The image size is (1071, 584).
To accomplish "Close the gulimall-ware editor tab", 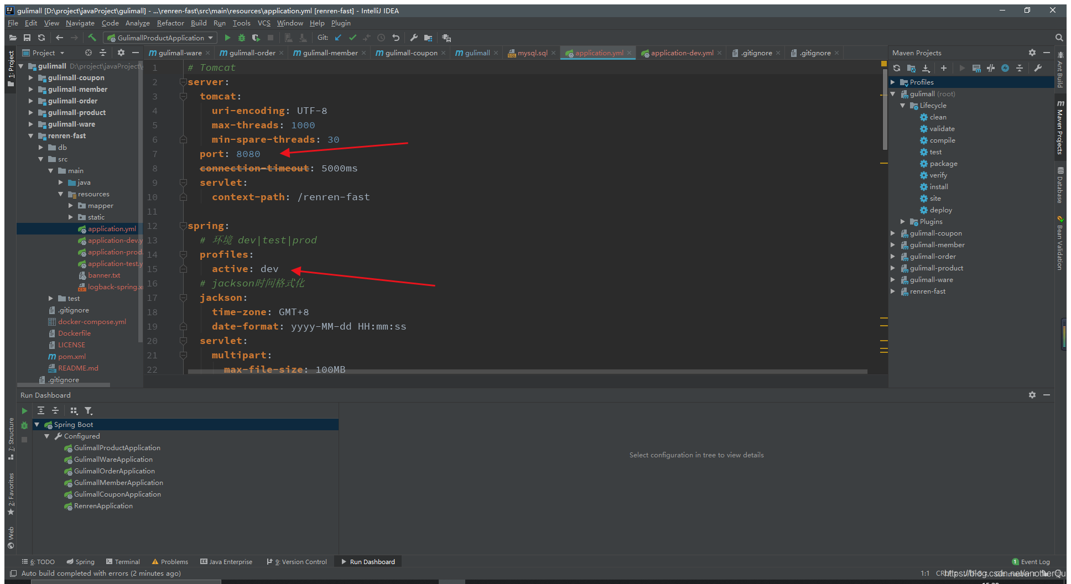I will click(x=208, y=53).
